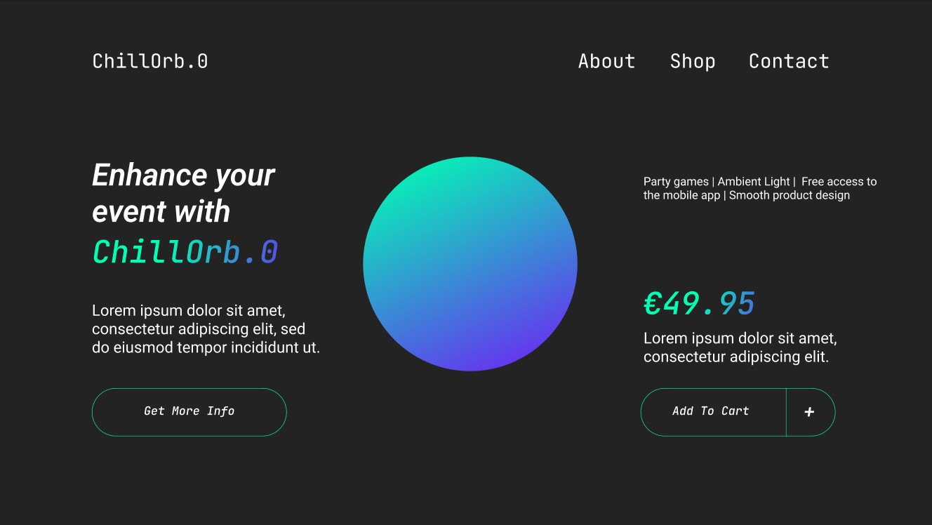The height and width of the screenshot is (525, 932).
Task: Click the "the mobile app" feature text
Action: click(x=681, y=196)
